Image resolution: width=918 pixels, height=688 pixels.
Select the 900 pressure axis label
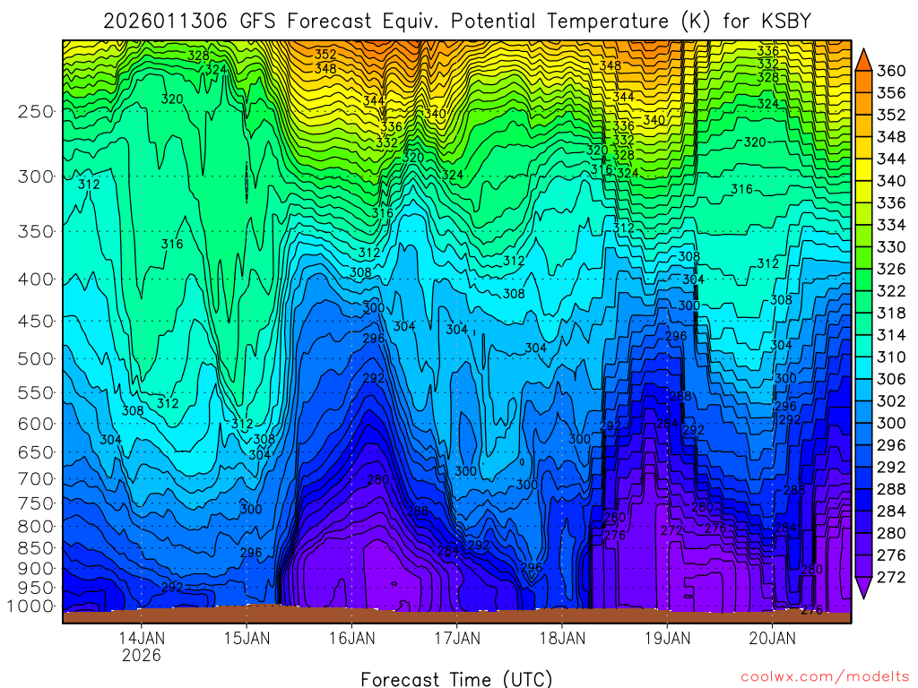pyautogui.click(x=36, y=569)
